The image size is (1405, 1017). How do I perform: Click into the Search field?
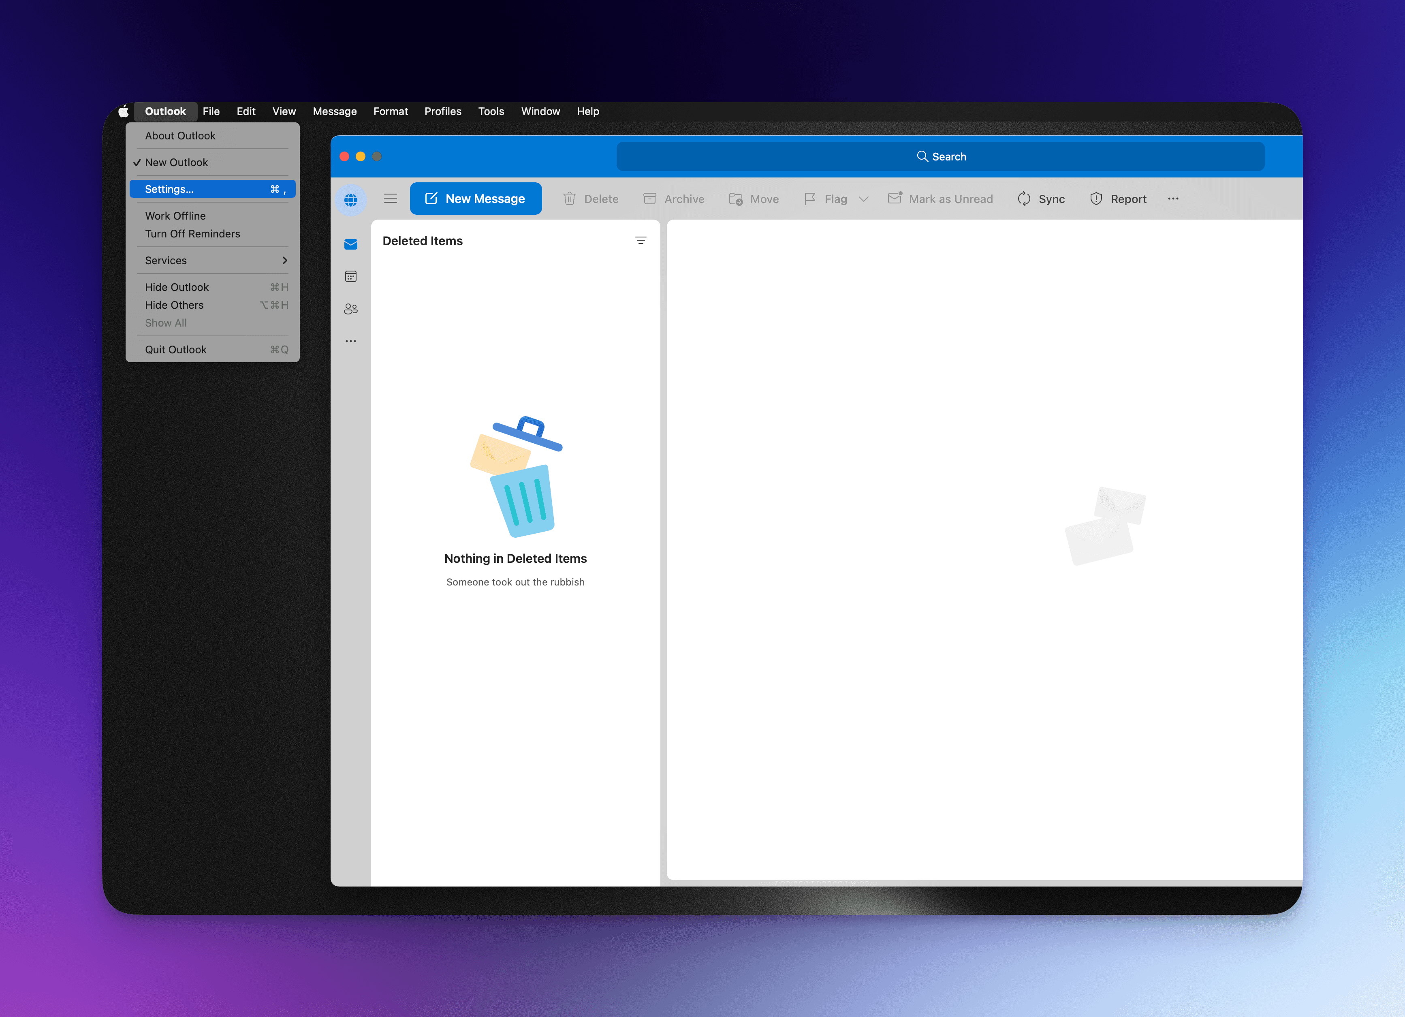940,157
